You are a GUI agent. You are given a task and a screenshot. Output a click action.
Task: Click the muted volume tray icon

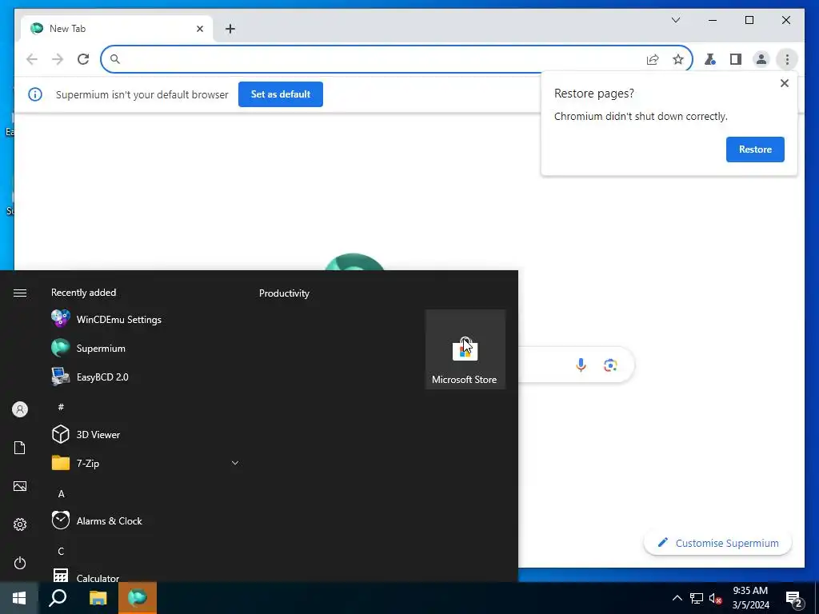[x=716, y=598]
